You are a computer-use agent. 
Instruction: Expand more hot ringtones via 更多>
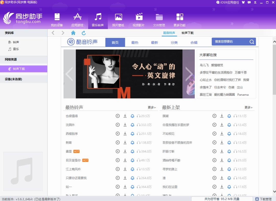point(151,108)
